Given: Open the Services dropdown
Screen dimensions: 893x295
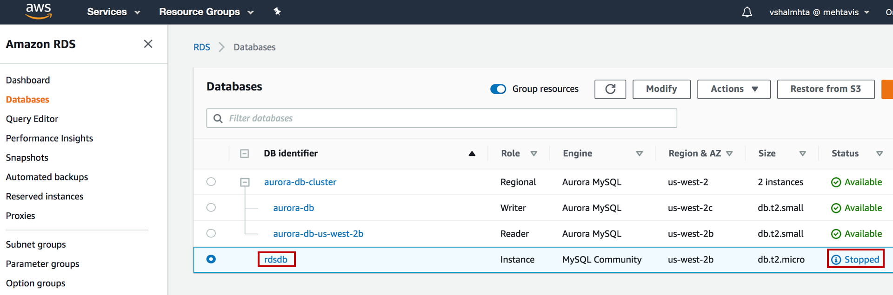Looking at the screenshot, I should 113,12.
